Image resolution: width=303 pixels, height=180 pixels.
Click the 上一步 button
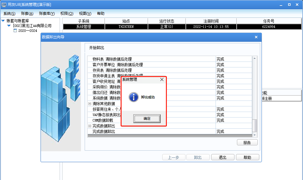point(174,157)
